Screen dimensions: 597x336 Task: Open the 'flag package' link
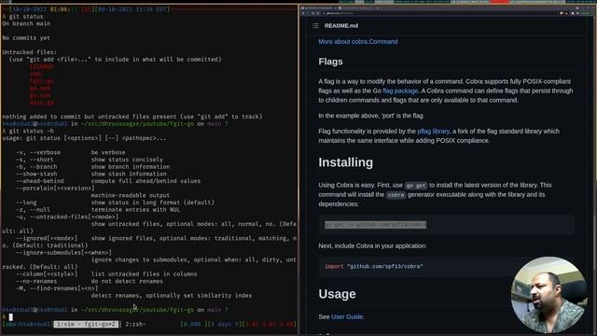400,91
